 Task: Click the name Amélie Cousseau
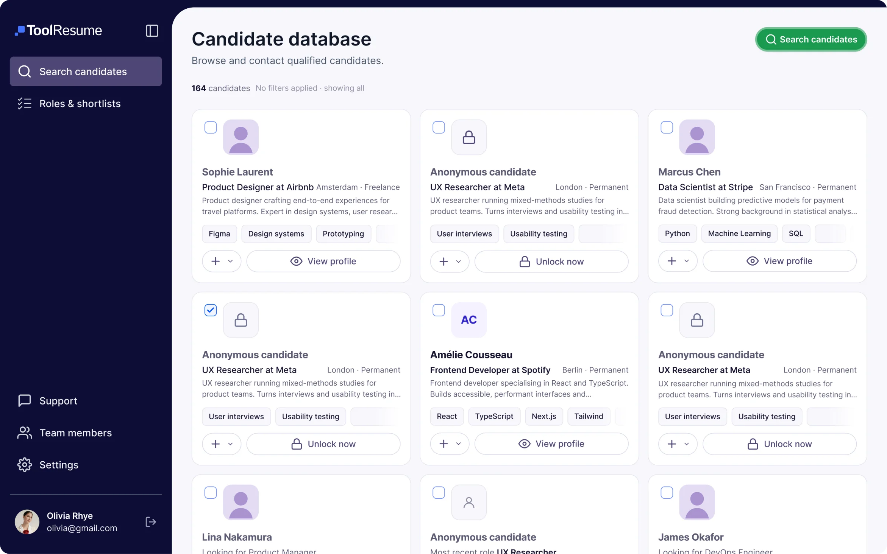(471, 355)
